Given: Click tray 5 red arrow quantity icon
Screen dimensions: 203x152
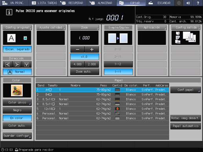Looking at the screenshot, I should click(x=117, y=109).
